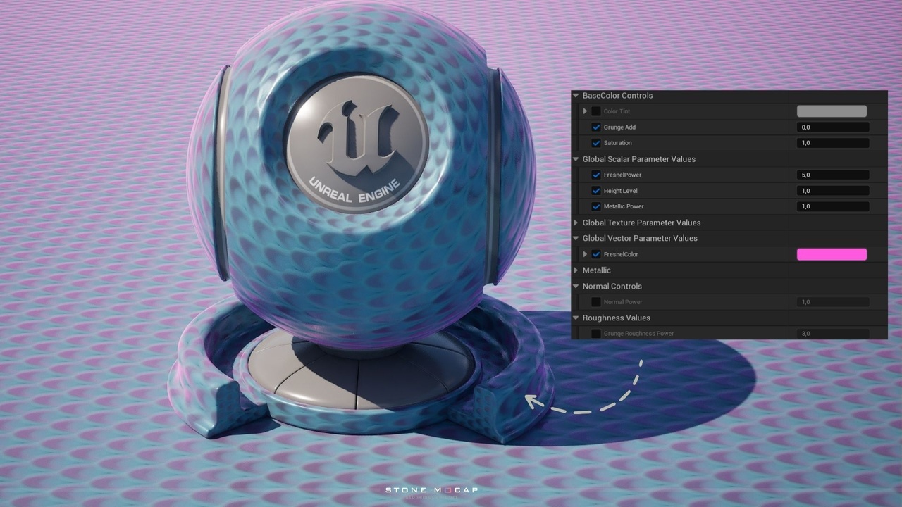The width and height of the screenshot is (902, 507).
Task: Enable the Color Tint checkbox
Action: [596, 111]
